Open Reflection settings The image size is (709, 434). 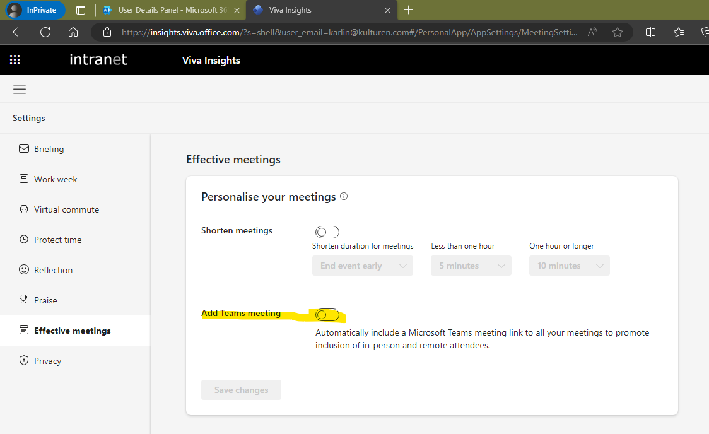coord(75,270)
